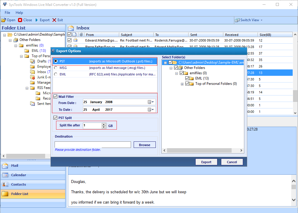Click the Browse button for destination
This screenshot has width=298, height=213.
click(145, 145)
